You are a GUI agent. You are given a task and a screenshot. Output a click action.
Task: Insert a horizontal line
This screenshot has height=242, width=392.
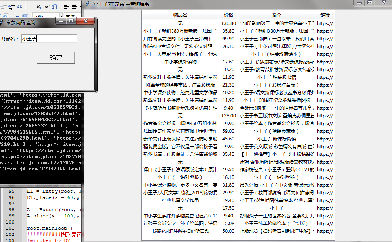tap(31, 7)
